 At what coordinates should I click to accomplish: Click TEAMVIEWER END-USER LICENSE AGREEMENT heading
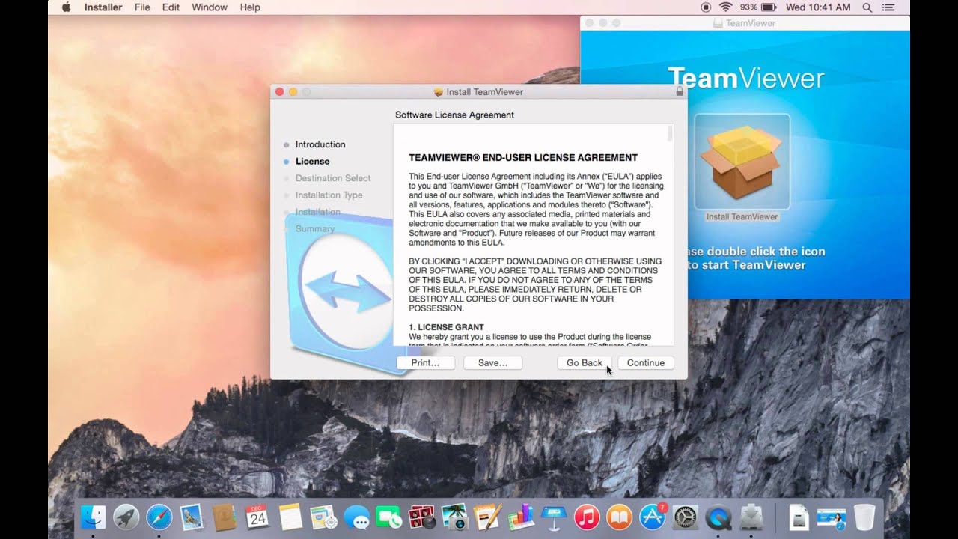523,158
